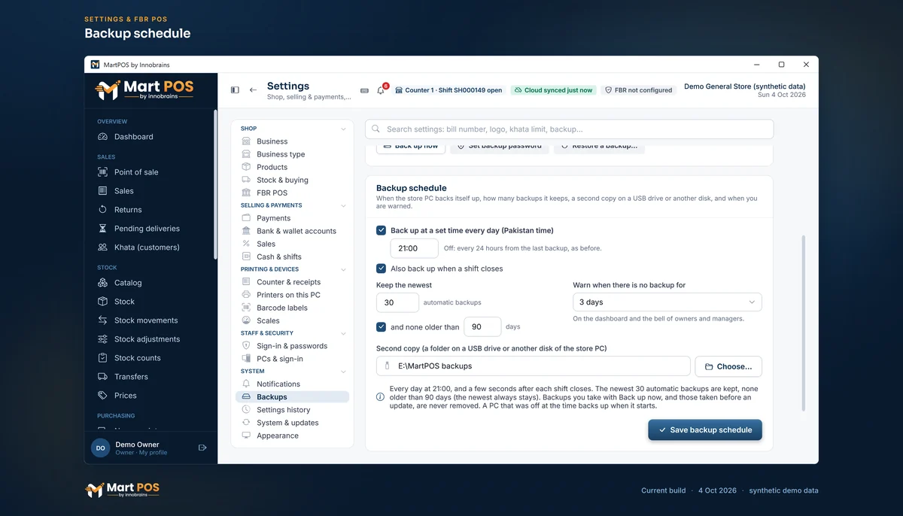
Task: Select Barcode labels settings
Action: coord(292,308)
